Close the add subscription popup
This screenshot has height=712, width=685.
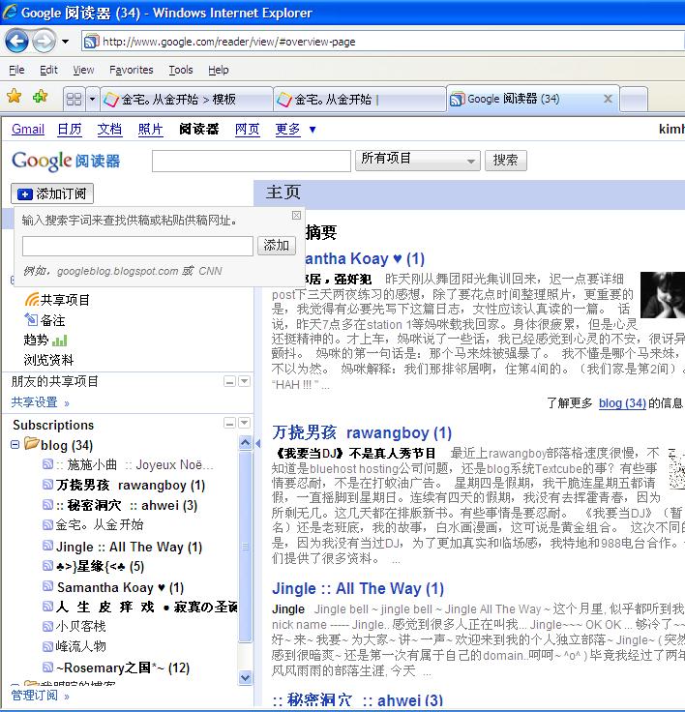point(296,215)
